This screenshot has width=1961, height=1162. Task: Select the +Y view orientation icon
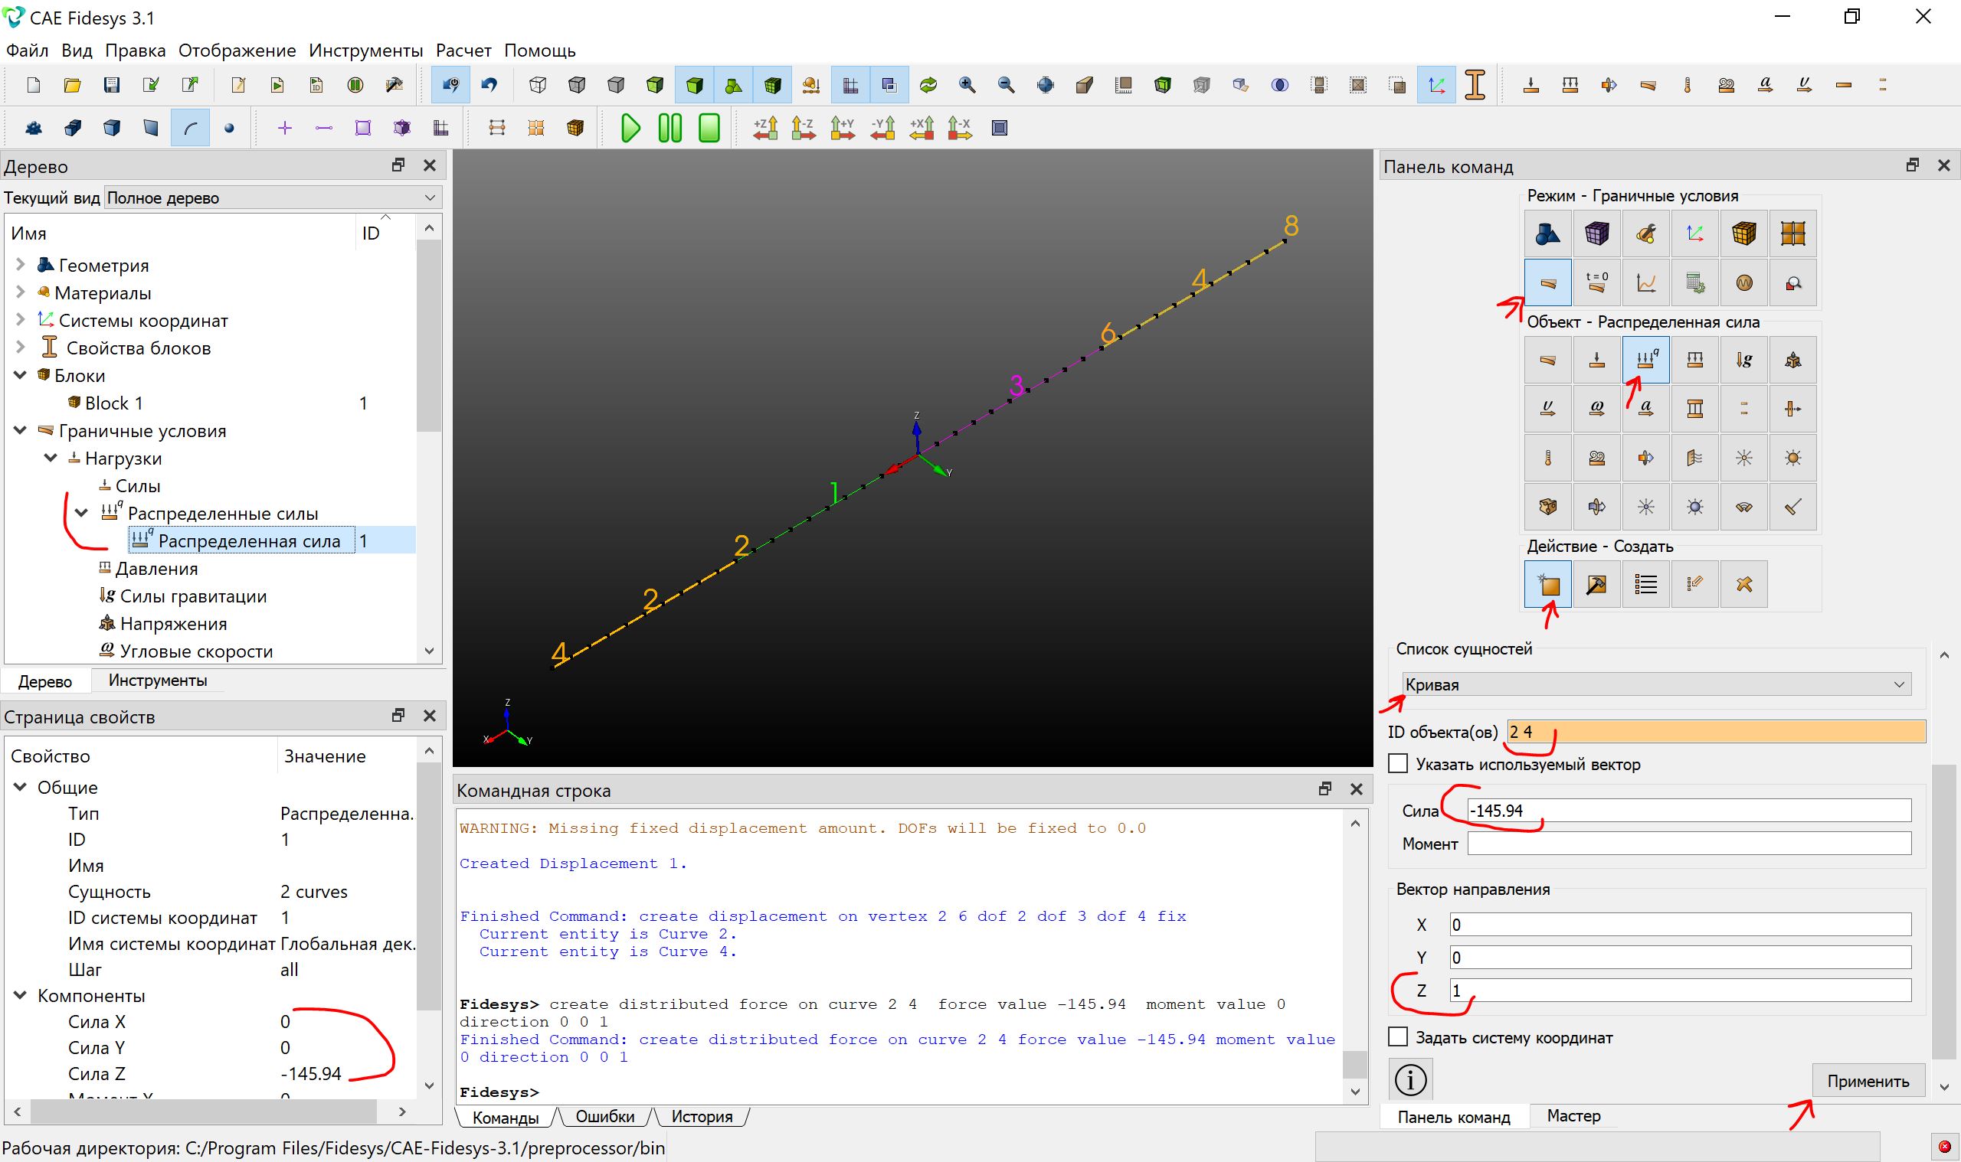pos(843,128)
